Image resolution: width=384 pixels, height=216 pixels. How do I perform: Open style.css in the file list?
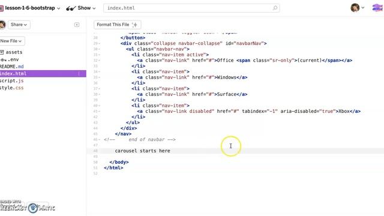(12, 88)
